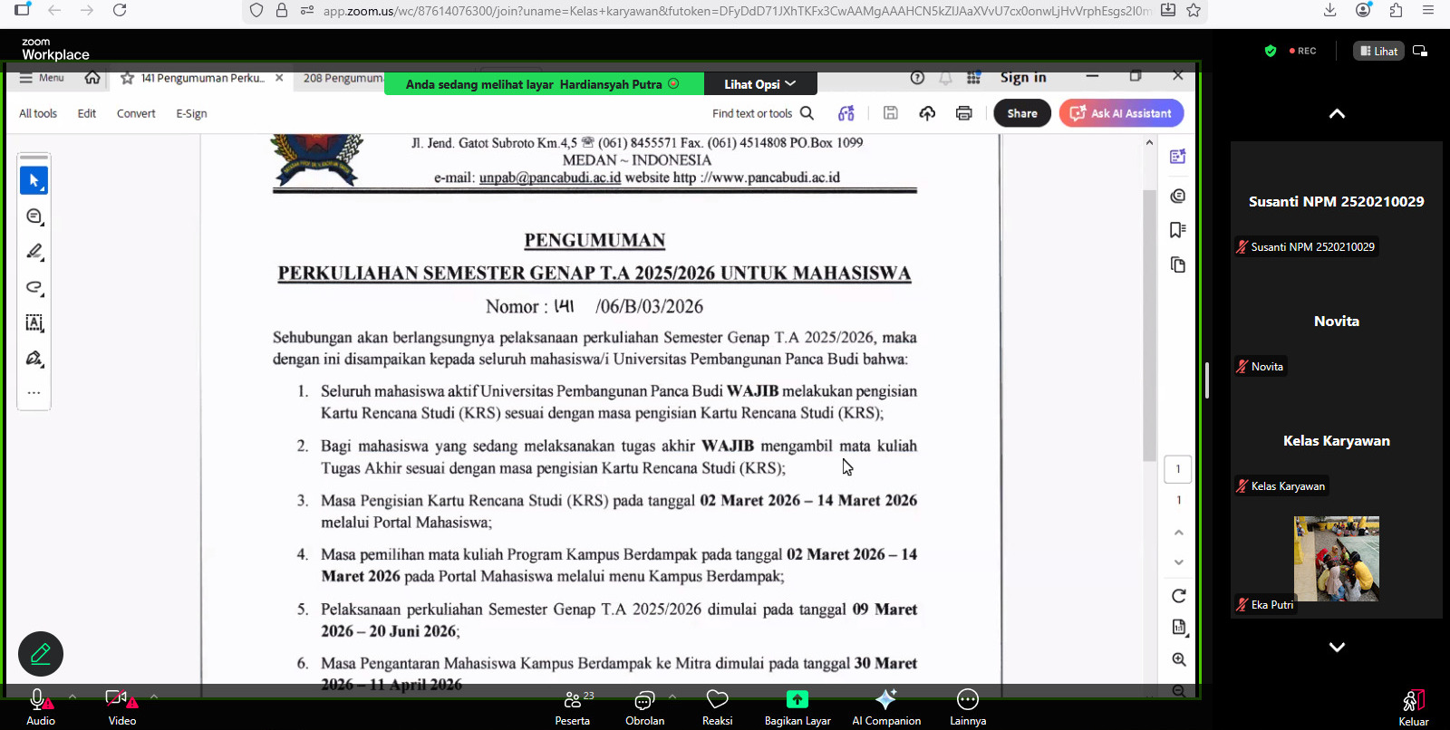This screenshot has height=730, width=1450.
Task: Open the Reaksi reactions menu
Action: coord(717,706)
